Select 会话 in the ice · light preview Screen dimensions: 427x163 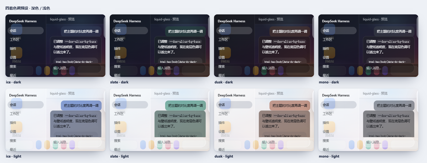[26, 105]
